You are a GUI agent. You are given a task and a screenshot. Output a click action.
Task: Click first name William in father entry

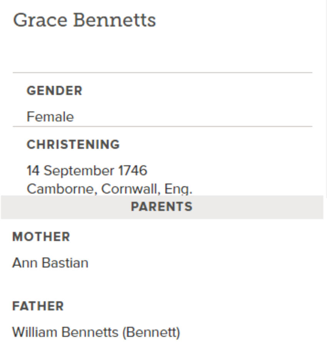click(x=35, y=332)
